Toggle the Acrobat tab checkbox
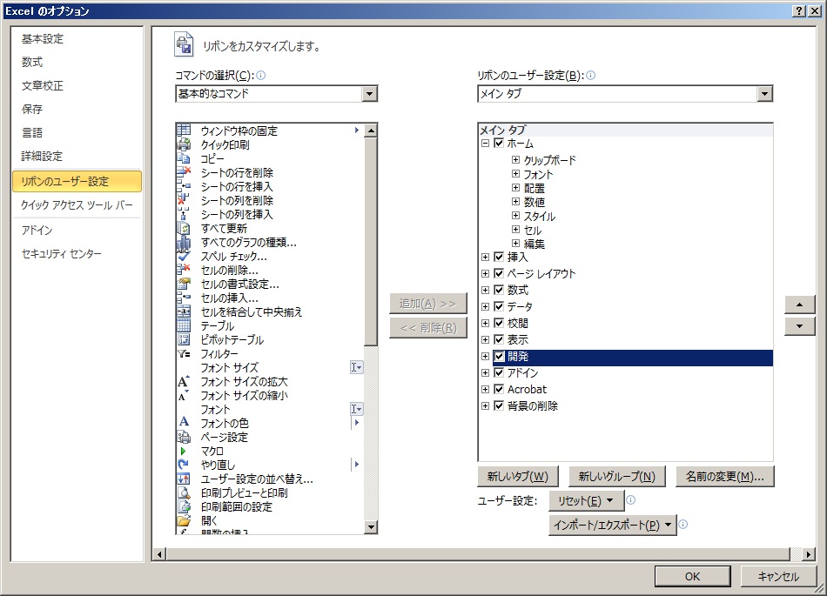The height and width of the screenshot is (596, 827). coord(499,389)
